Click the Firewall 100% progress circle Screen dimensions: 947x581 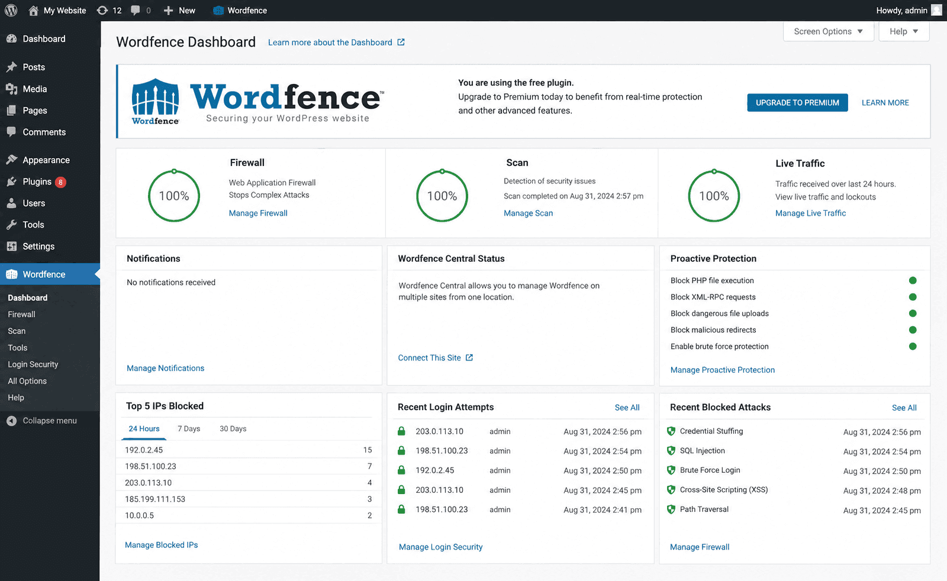[x=174, y=196]
